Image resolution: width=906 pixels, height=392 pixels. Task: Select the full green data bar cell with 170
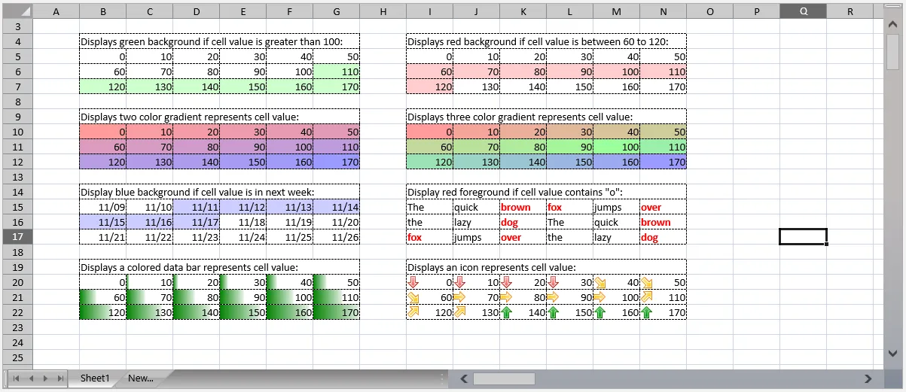coord(336,312)
